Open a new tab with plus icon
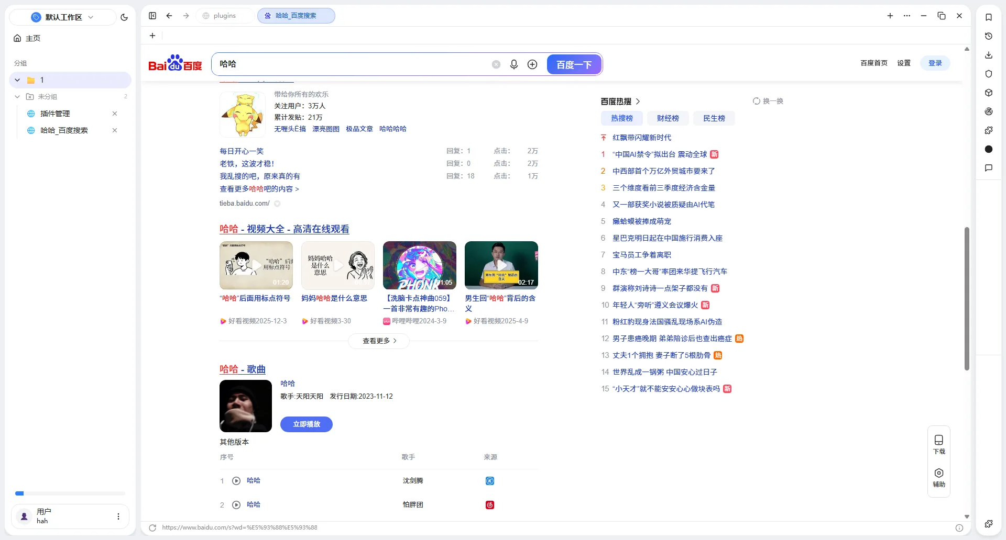1006x540 pixels. (x=890, y=16)
